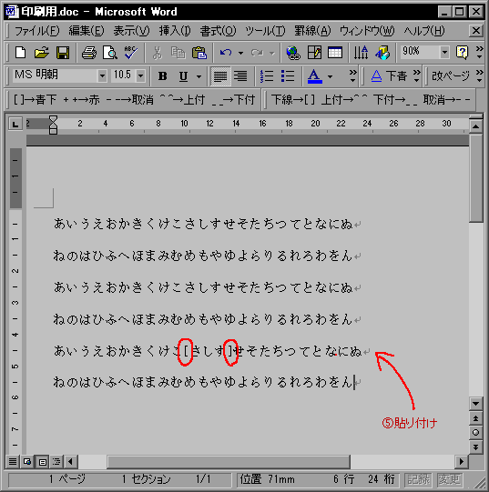Click the --→取消 macro button
This screenshot has width=489, height=492.
[130, 100]
